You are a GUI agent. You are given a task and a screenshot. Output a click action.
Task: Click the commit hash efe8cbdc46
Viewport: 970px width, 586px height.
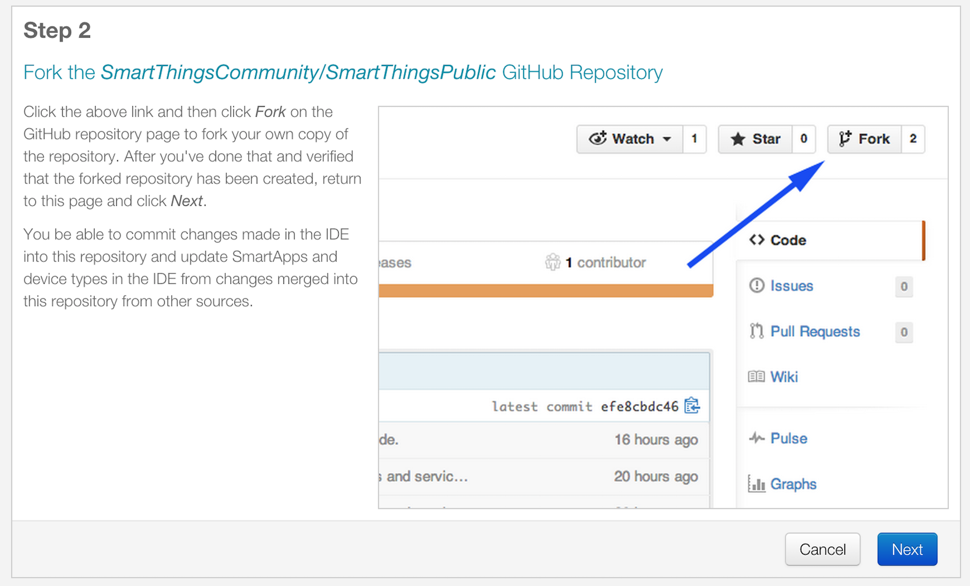(x=639, y=406)
